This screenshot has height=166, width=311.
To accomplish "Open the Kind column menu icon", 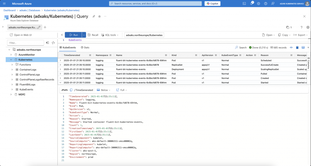I will tap(196, 55).
